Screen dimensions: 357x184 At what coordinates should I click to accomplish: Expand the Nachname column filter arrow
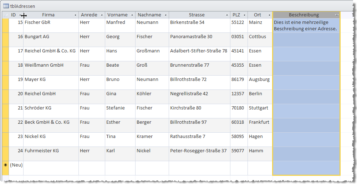pos(165,15)
